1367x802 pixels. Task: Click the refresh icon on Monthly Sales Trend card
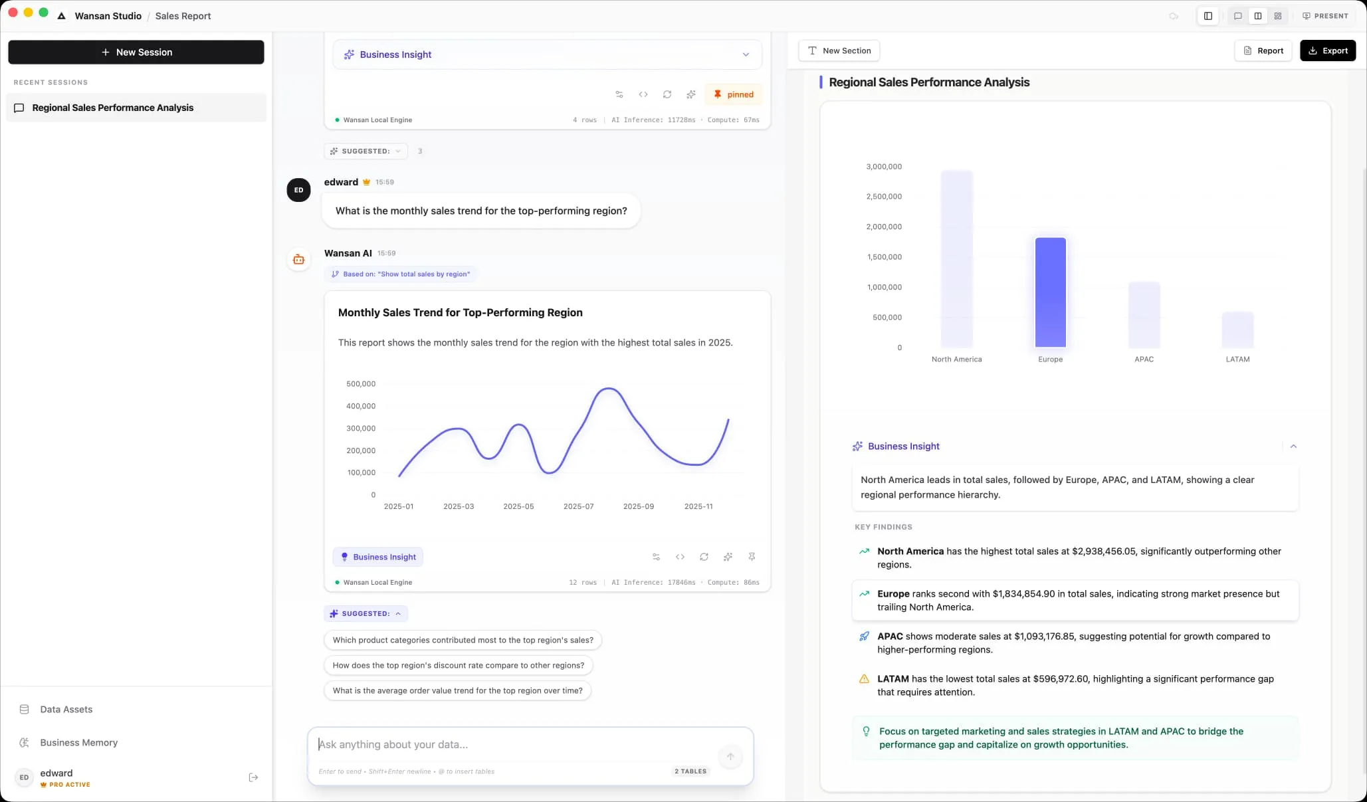click(704, 557)
